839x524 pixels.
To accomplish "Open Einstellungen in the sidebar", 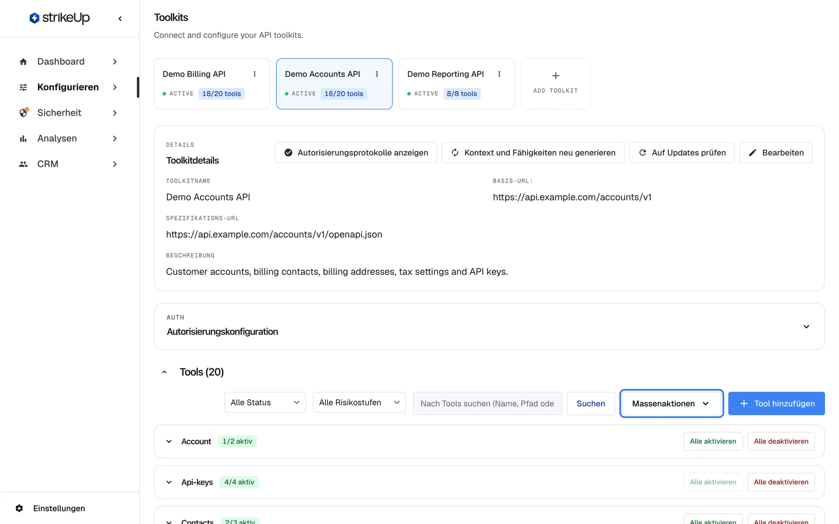I will 59,508.
